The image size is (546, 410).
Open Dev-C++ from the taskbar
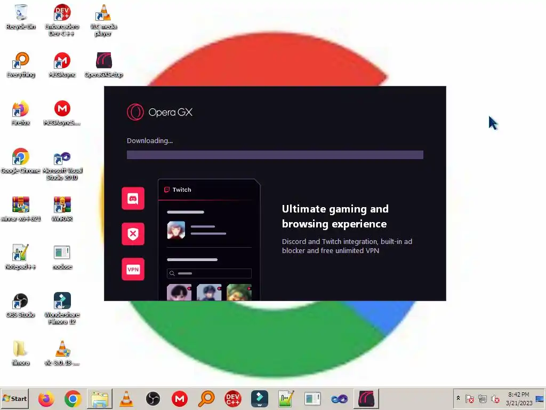233,399
